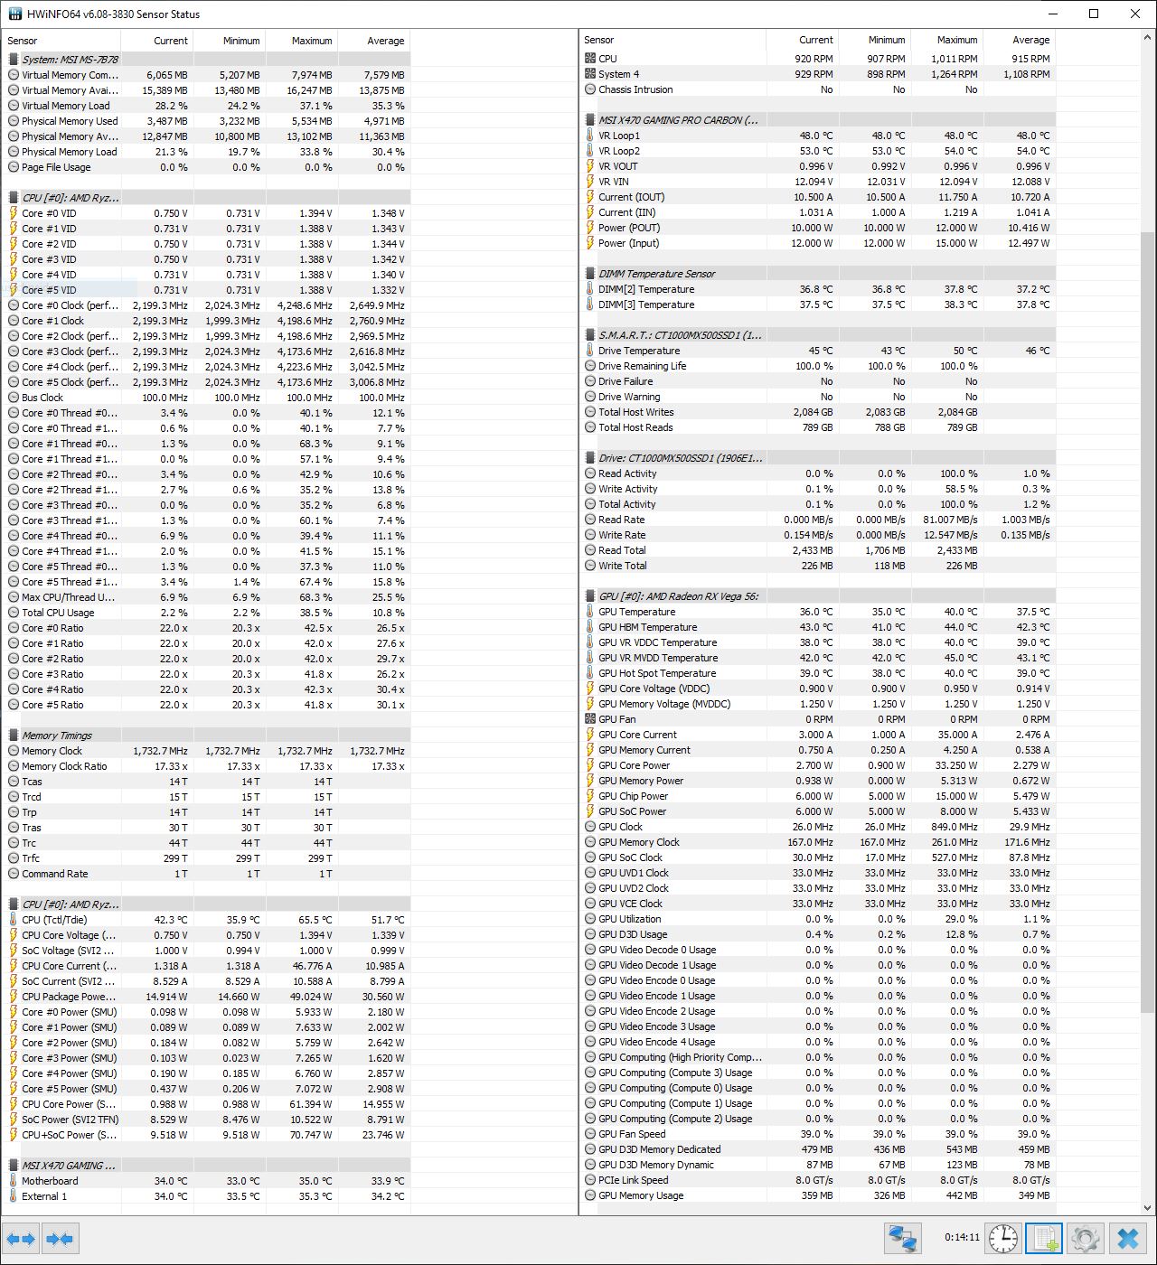The height and width of the screenshot is (1265, 1157).
Task: Click thermometer icon beside Motherboard row
Action: [14, 1181]
